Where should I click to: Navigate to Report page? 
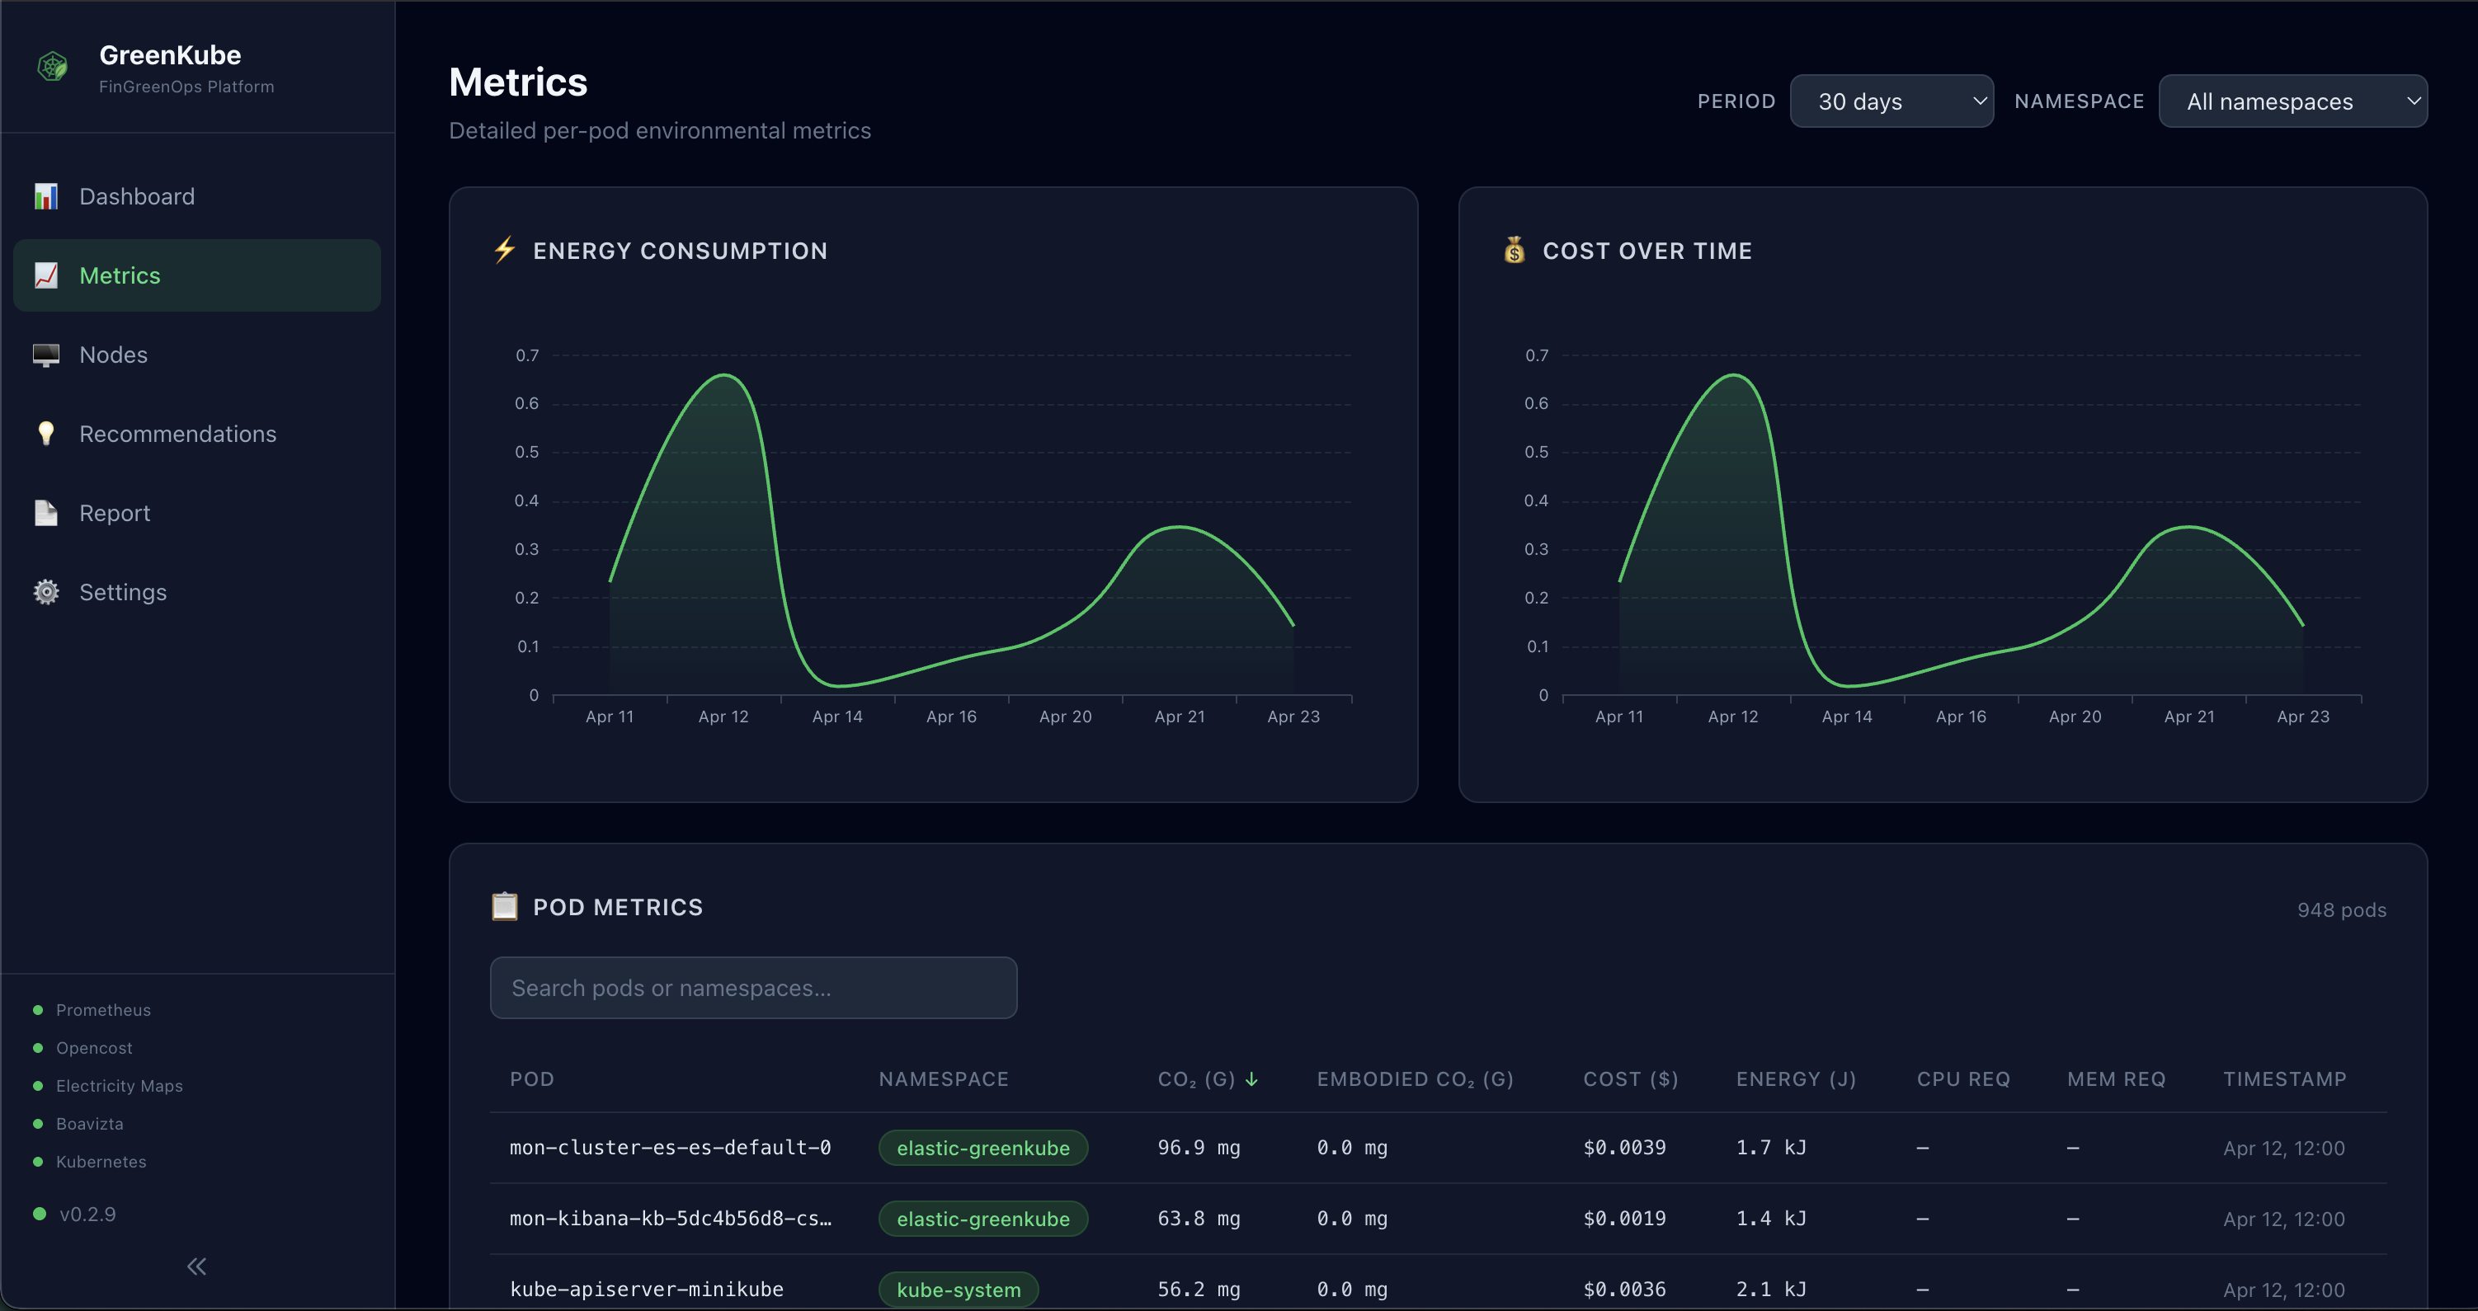pyautogui.click(x=197, y=513)
